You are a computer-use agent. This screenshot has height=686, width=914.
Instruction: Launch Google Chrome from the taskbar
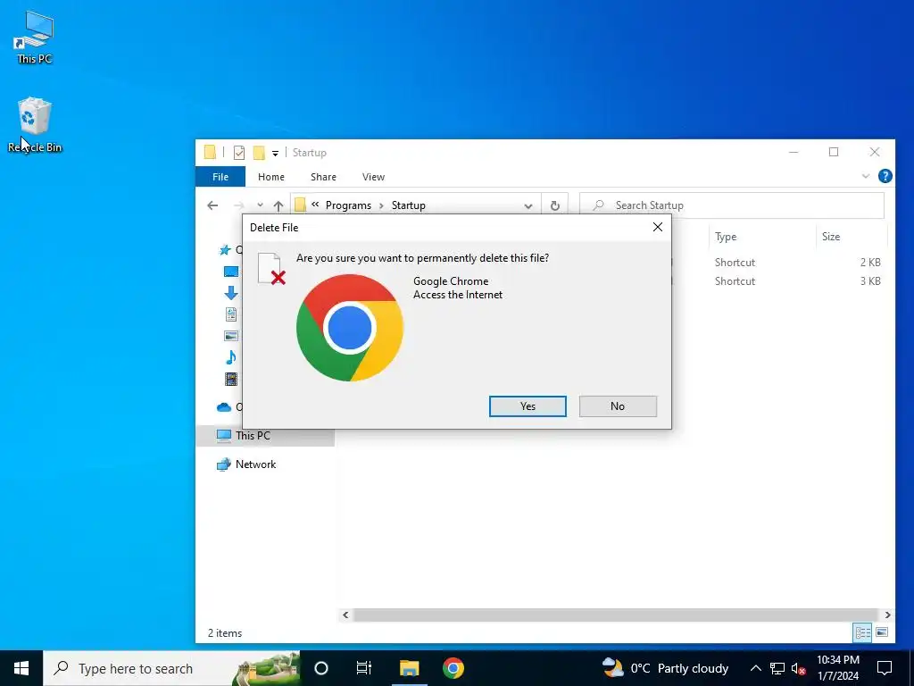[x=453, y=668]
